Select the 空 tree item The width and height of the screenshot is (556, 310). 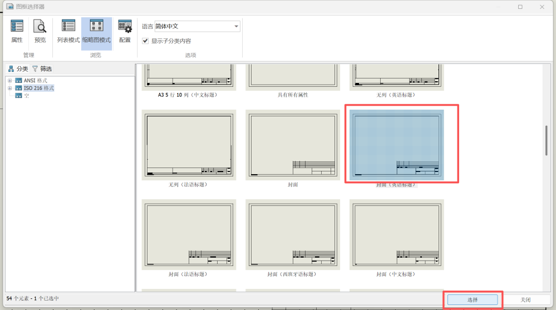point(26,96)
